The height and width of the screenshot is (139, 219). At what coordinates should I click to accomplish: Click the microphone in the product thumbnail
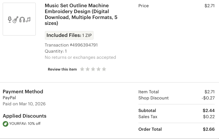pos(10,19)
